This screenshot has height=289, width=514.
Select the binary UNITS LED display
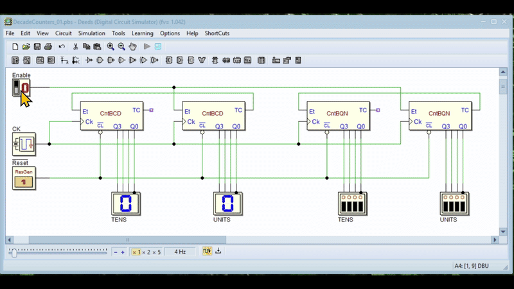pos(454,204)
